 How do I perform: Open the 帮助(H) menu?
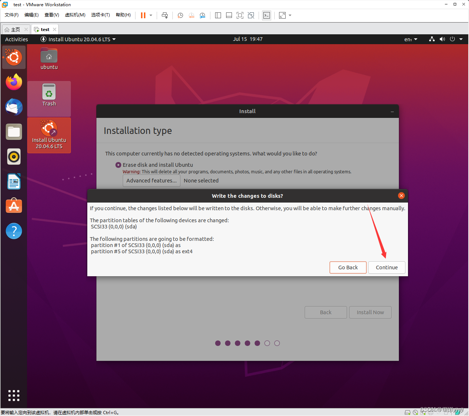tap(123, 15)
